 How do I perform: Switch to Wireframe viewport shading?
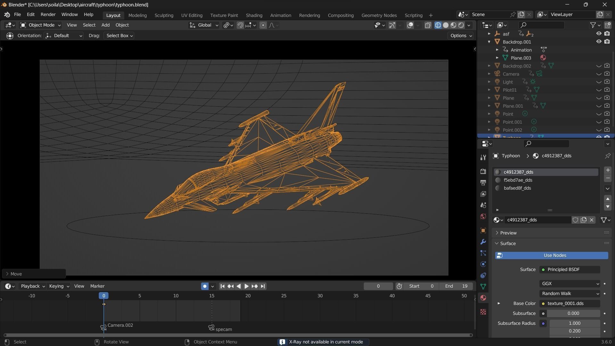(438, 25)
